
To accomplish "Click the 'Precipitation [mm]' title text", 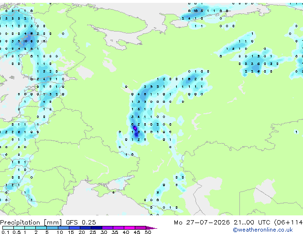I will coord(31,223).
